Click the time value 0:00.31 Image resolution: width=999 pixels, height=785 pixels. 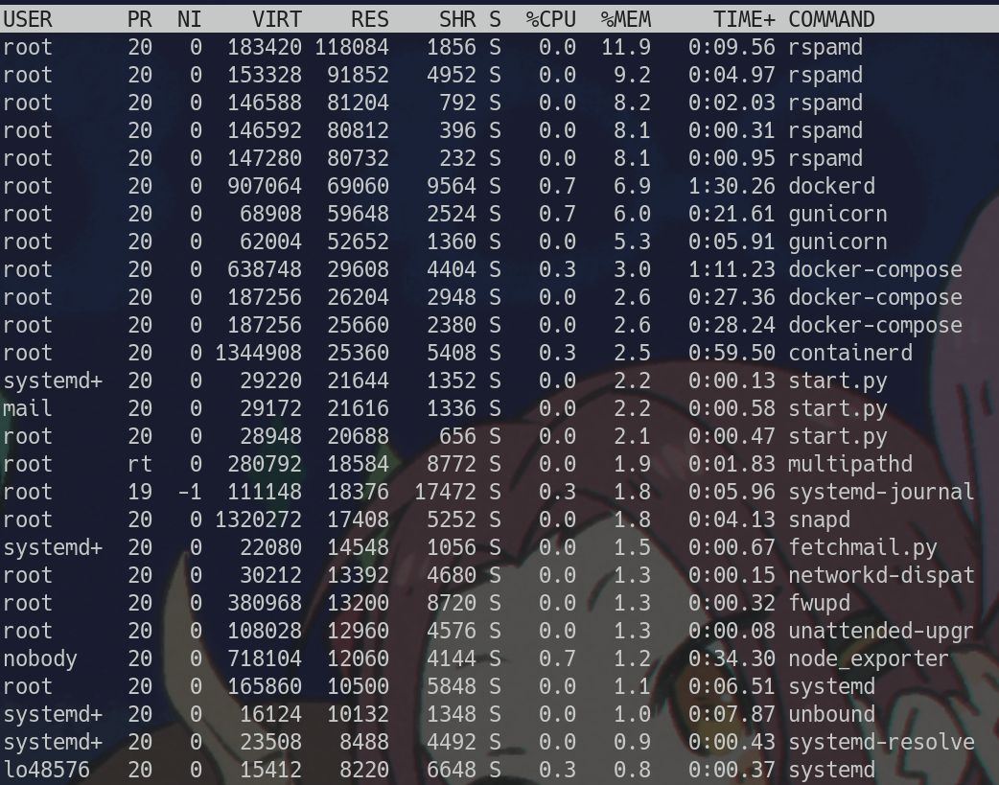point(732,130)
